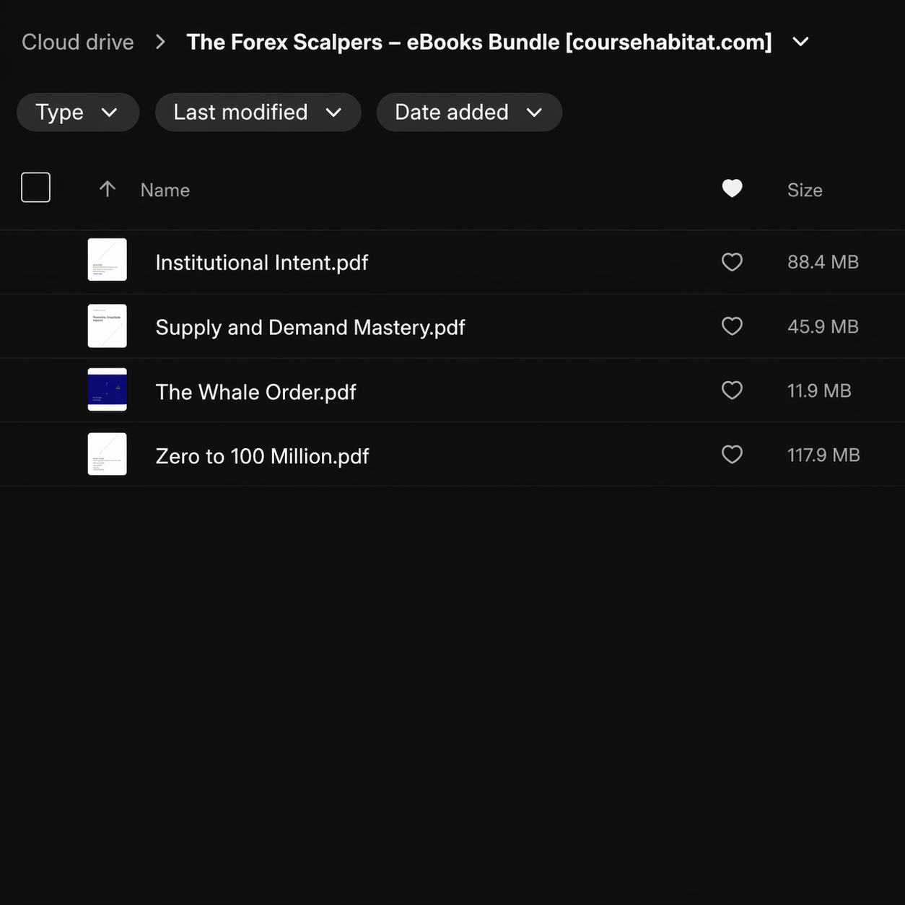905x905 pixels.
Task: Toggle the select all checkbox
Action: (x=35, y=188)
